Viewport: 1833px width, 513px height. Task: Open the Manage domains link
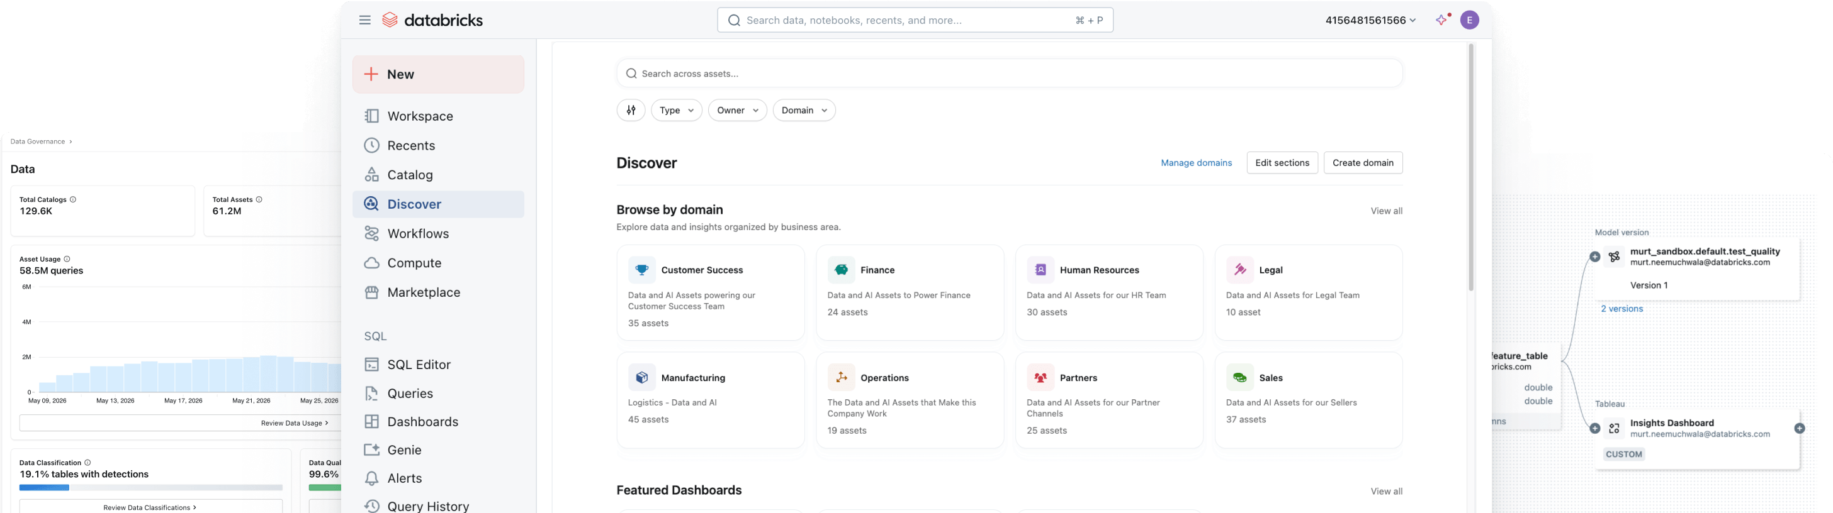tap(1196, 163)
